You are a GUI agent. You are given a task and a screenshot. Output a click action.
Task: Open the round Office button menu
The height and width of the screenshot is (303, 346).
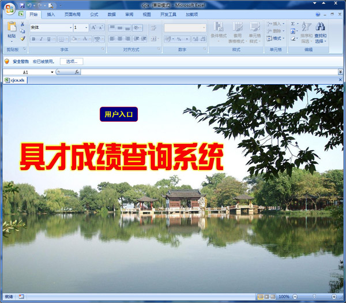tap(10, 9)
